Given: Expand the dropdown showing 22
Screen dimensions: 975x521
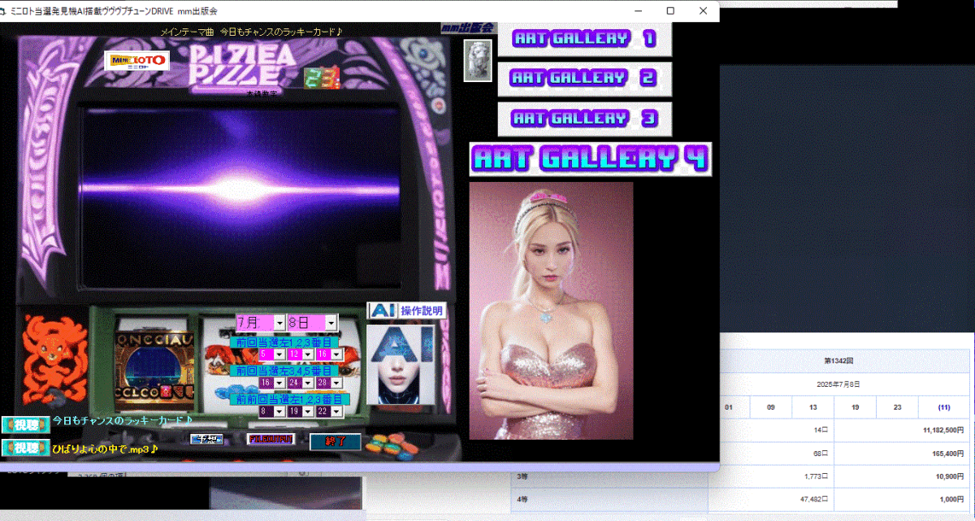Looking at the screenshot, I should [x=336, y=411].
